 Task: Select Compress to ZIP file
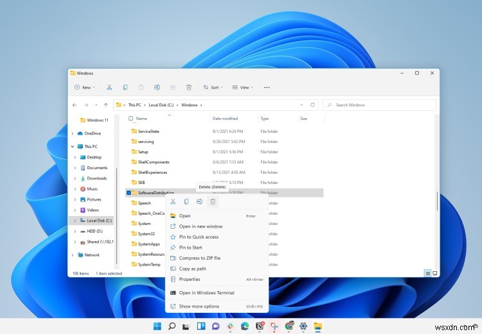tap(217, 258)
